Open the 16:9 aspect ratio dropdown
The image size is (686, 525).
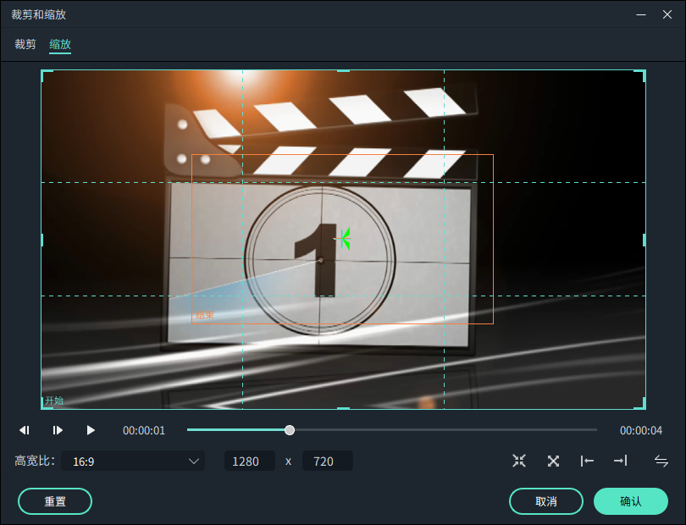pos(133,461)
